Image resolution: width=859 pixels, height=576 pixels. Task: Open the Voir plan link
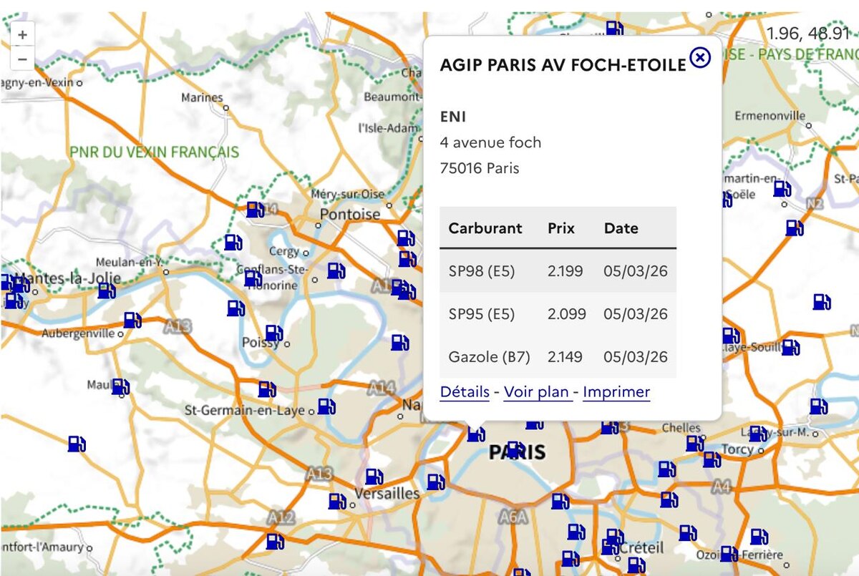pyautogui.click(x=536, y=392)
